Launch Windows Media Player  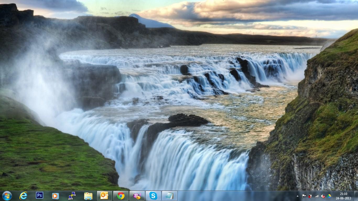[55, 196]
